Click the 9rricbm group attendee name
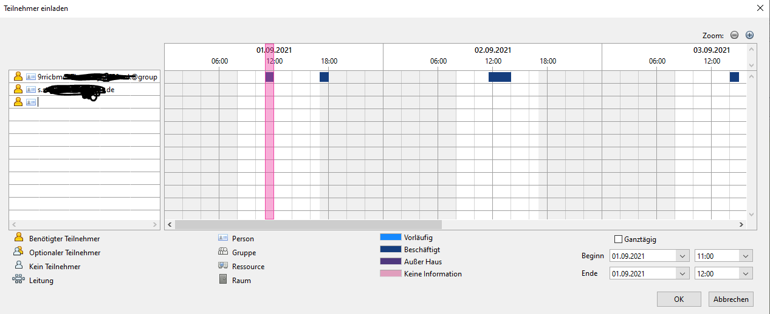The height and width of the screenshot is (314, 770). 97,77
